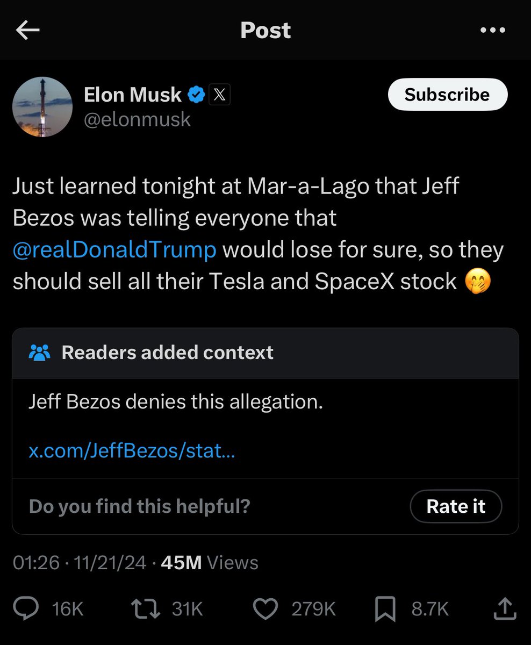Tap the reply speech bubble icon

coord(25,609)
